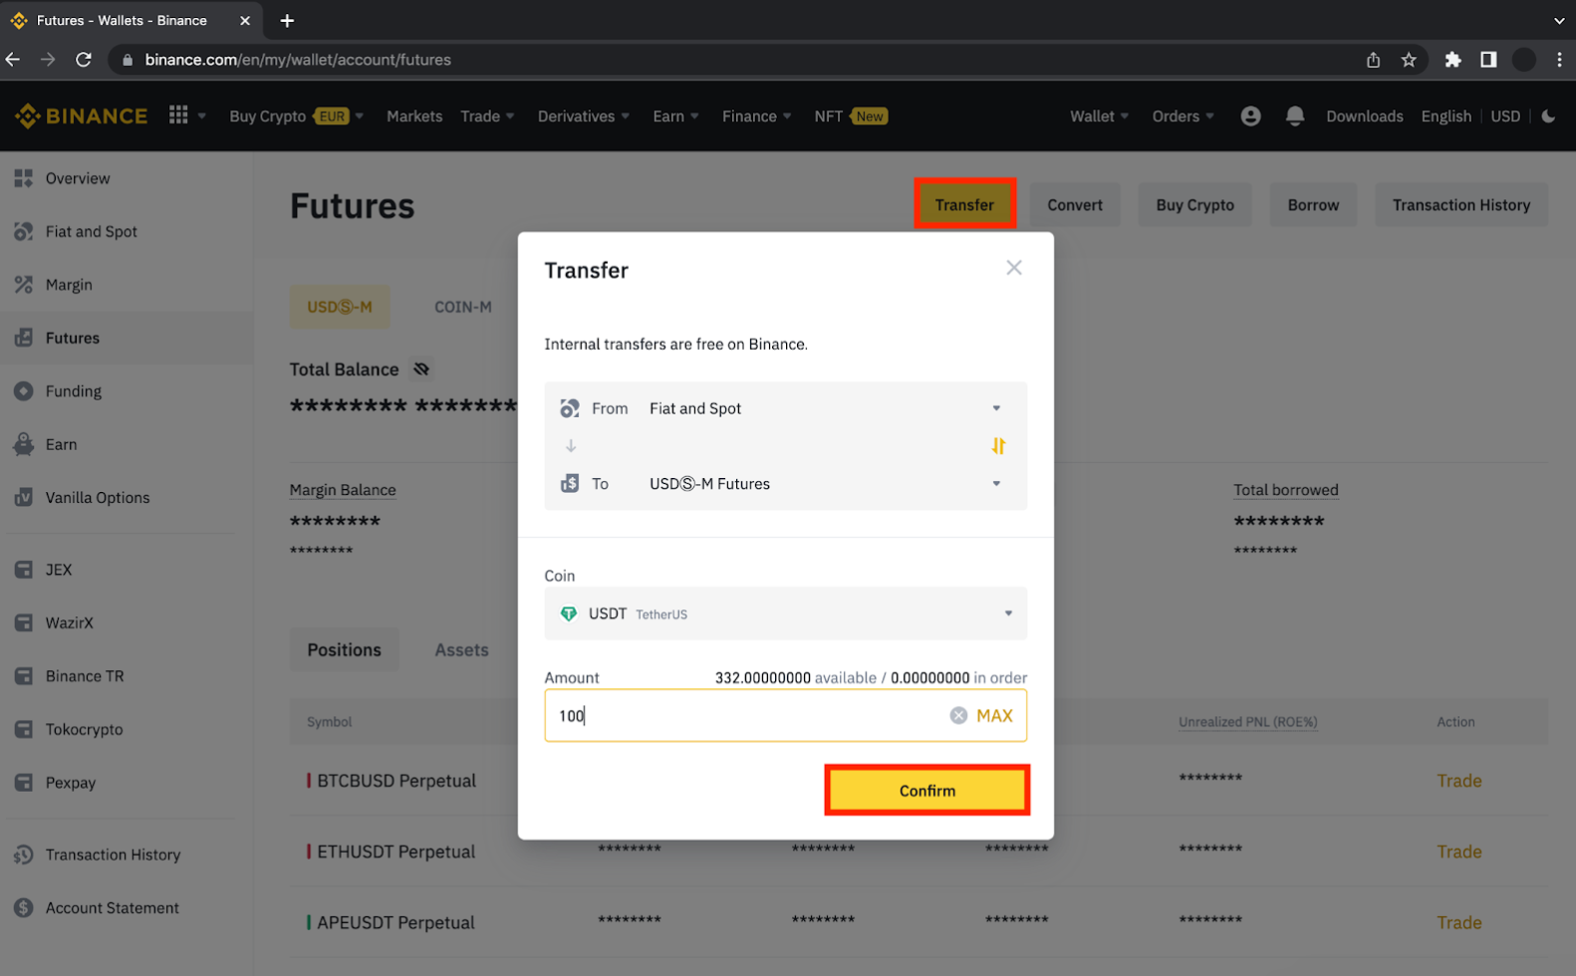This screenshot has width=1576, height=976.
Task: Toggle dark mode moon icon
Action: pos(1548,117)
